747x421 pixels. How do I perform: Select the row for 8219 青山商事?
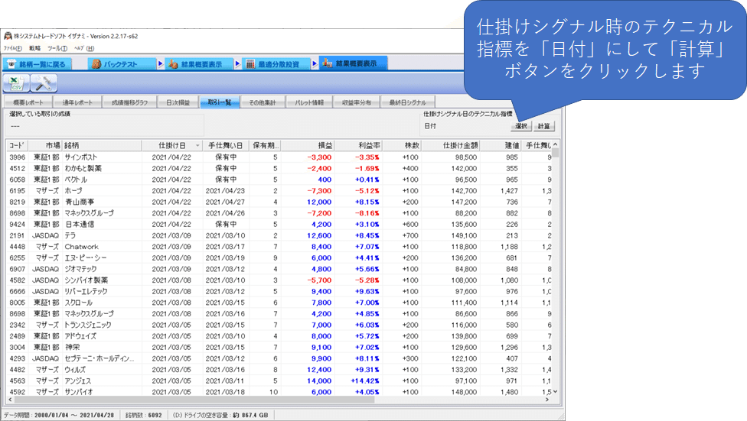click(279, 202)
